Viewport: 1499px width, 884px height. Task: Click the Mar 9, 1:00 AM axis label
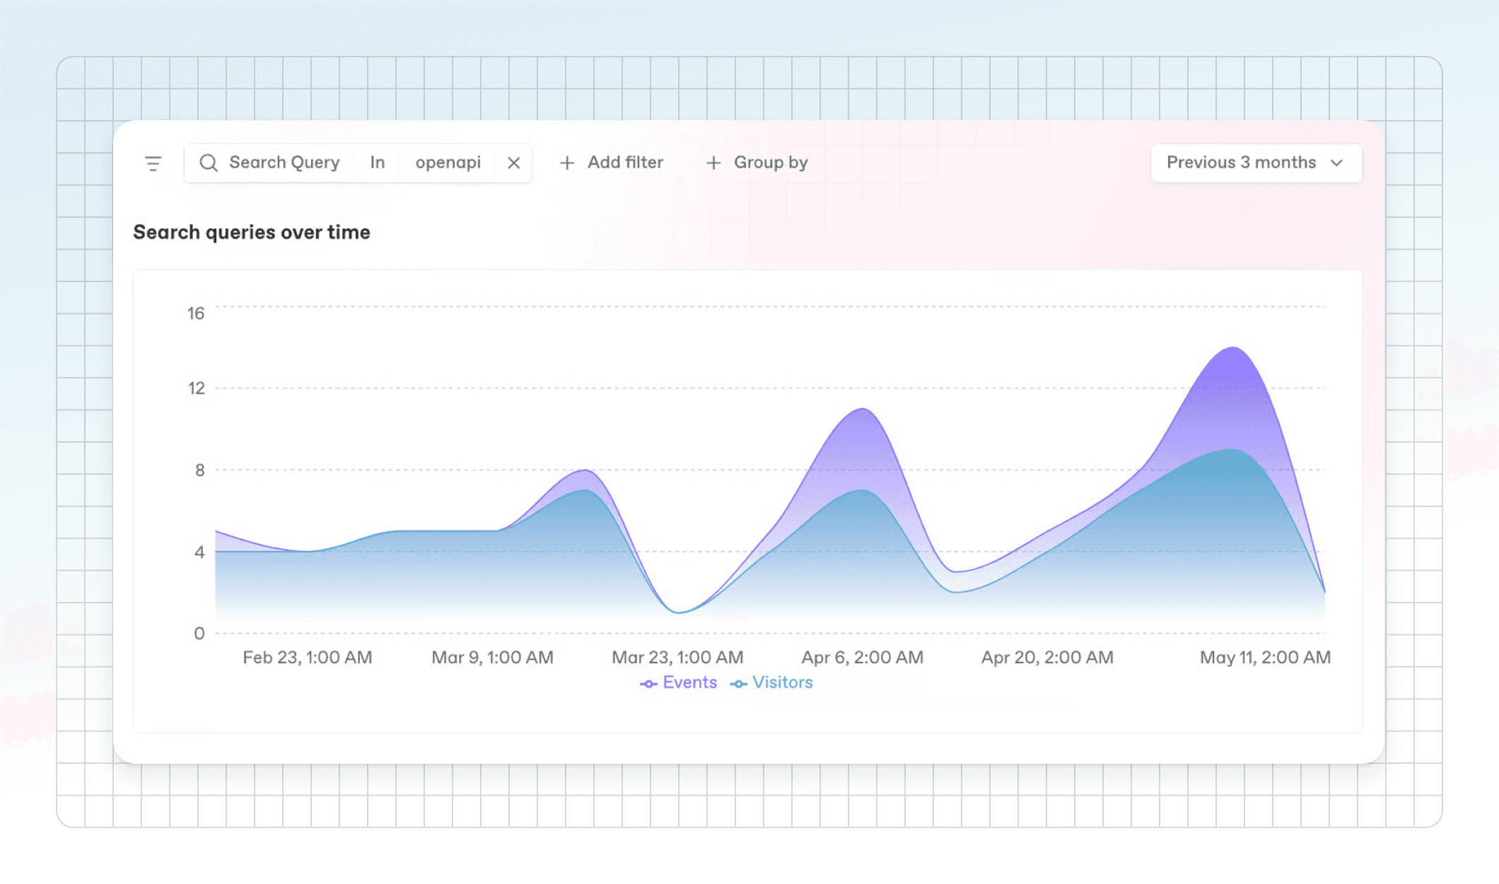[493, 658]
